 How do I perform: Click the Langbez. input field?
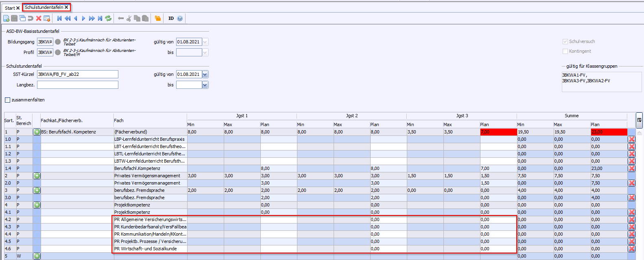[x=77, y=85]
